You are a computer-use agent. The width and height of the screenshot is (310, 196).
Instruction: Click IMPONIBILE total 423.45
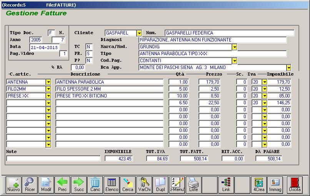pos(118,158)
